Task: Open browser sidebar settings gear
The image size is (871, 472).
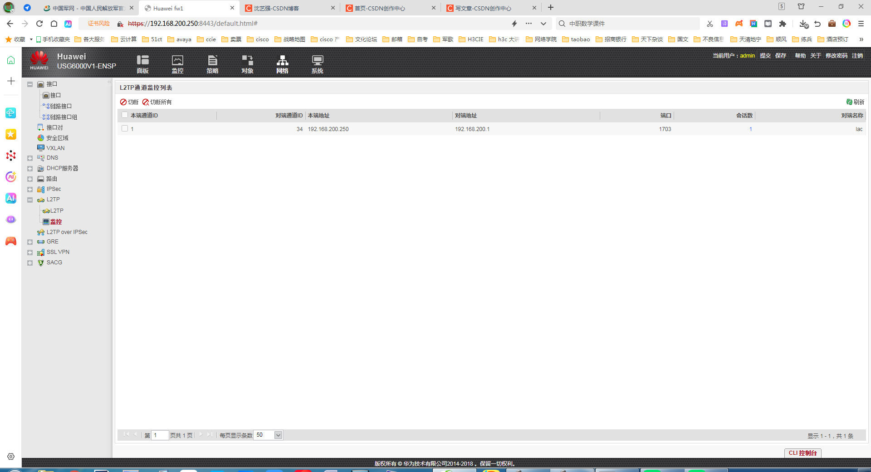Action: point(11,457)
